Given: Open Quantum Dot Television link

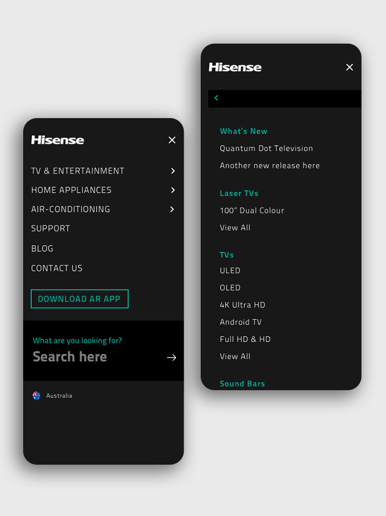Looking at the screenshot, I should point(266,148).
